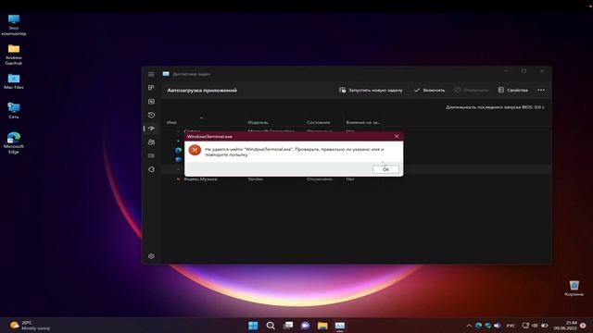The height and width of the screenshot is (333, 593).
Task: Open 'Свойства' from the toolbar
Action: coord(512,91)
